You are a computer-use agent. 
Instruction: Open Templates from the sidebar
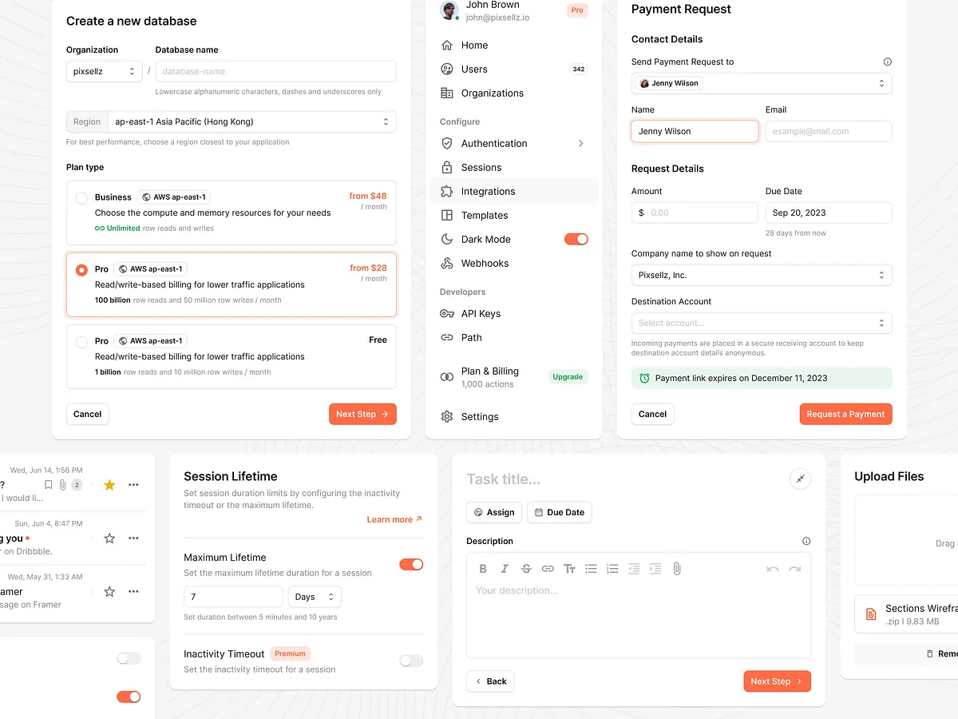(x=485, y=215)
